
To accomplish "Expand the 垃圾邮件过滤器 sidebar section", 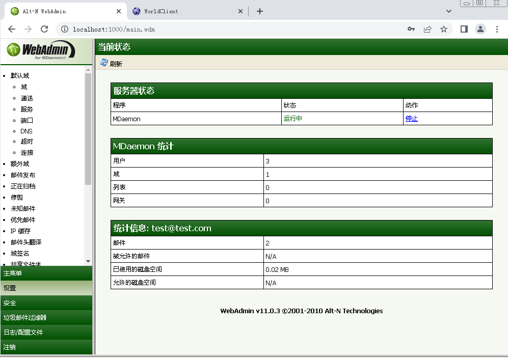I will click(x=46, y=318).
